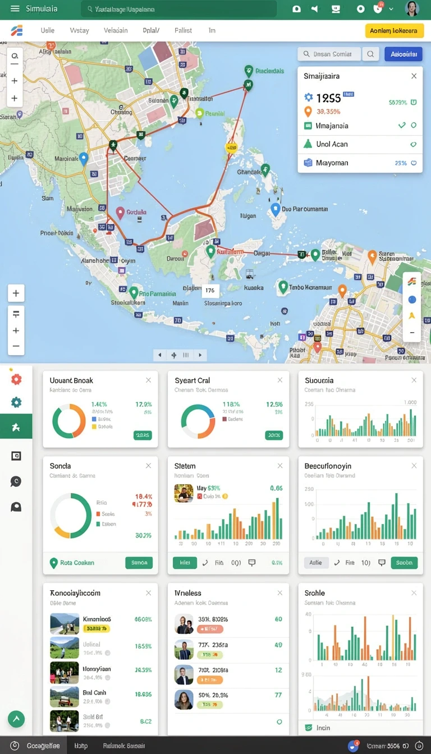Click the Kimamioos photo thumbnail
431x754 pixels.
pos(65,624)
